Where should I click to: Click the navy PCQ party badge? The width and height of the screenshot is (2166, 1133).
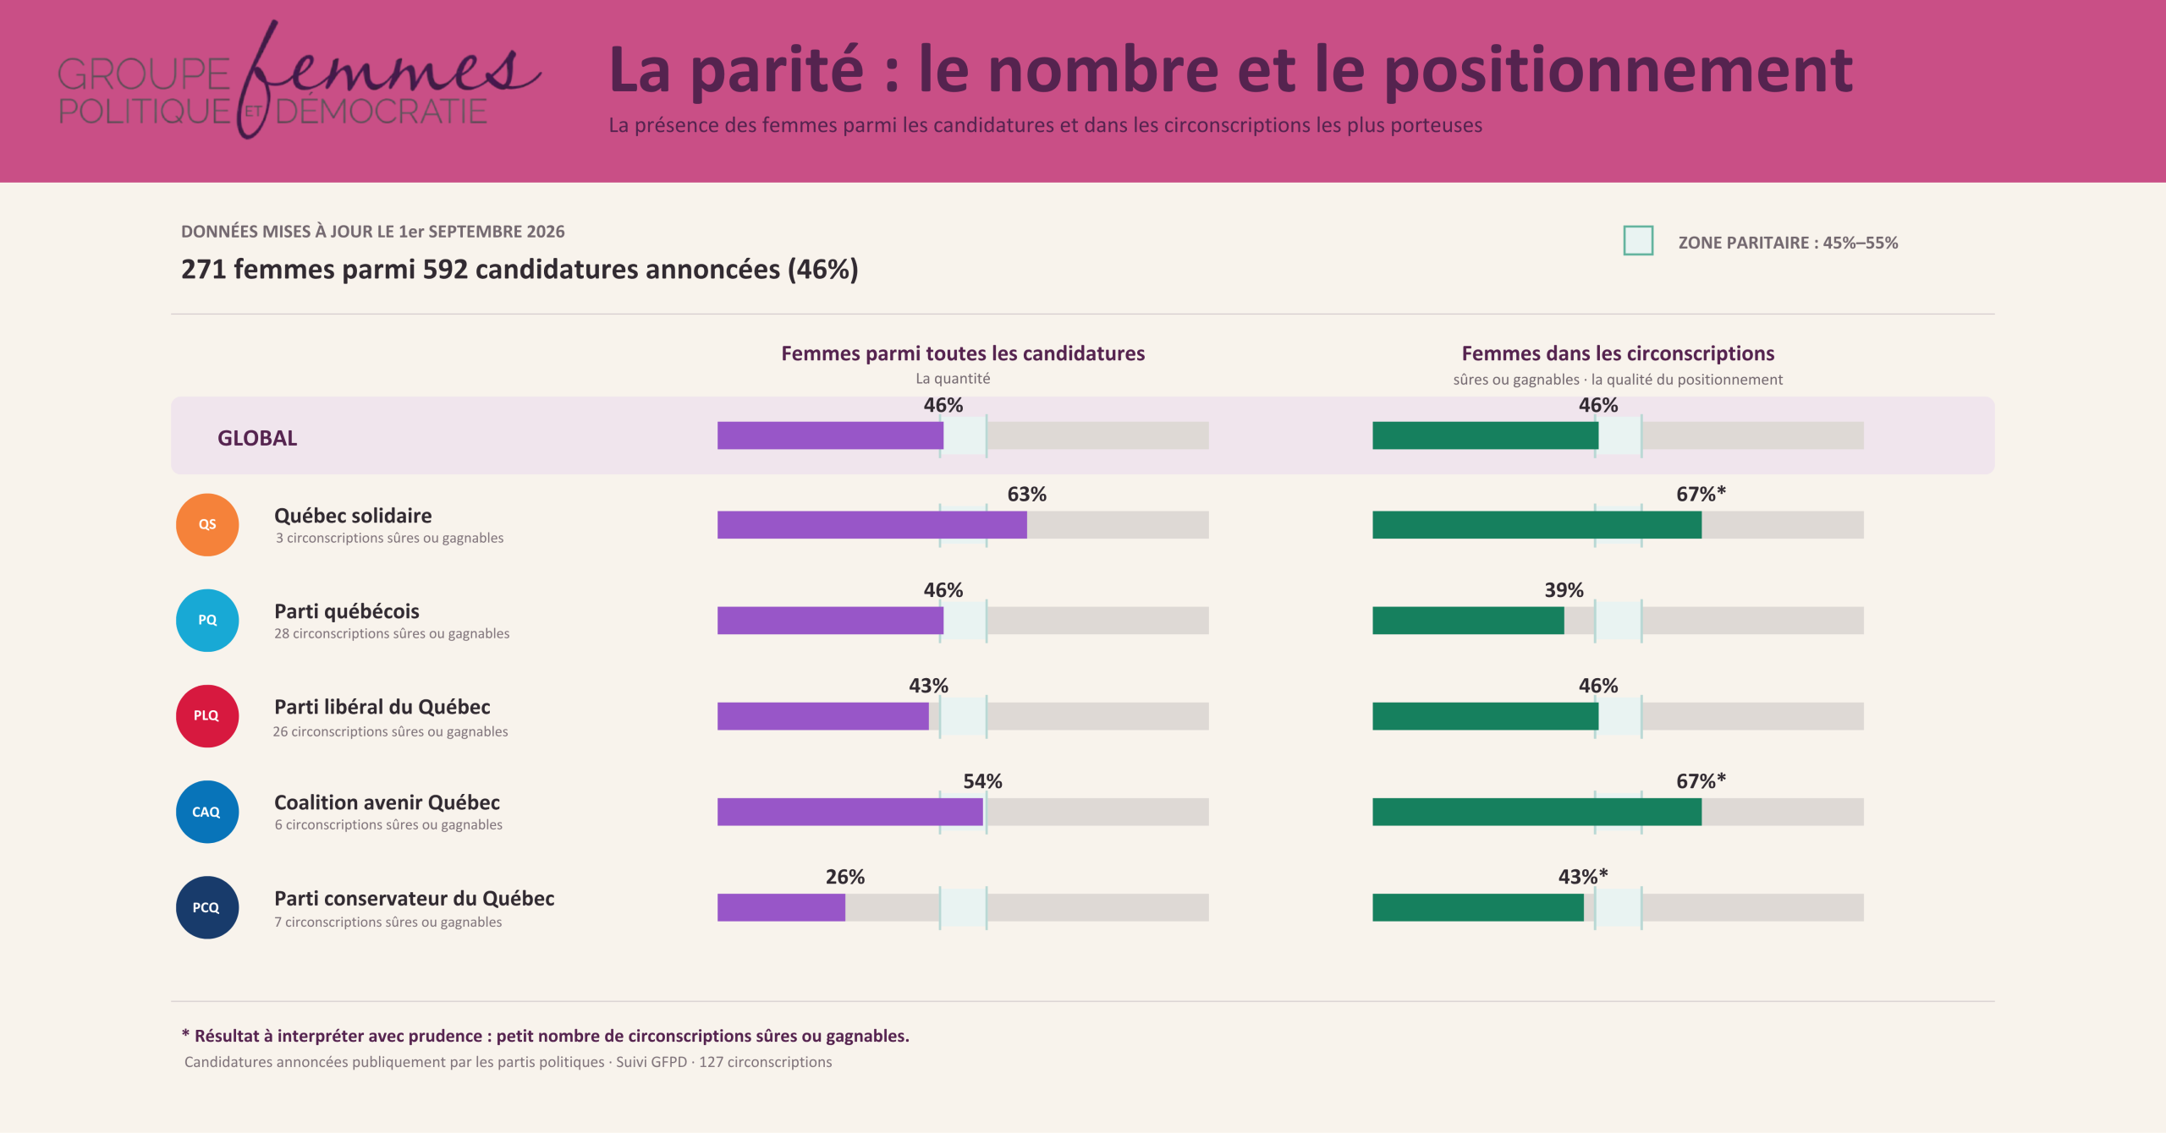click(207, 907)
